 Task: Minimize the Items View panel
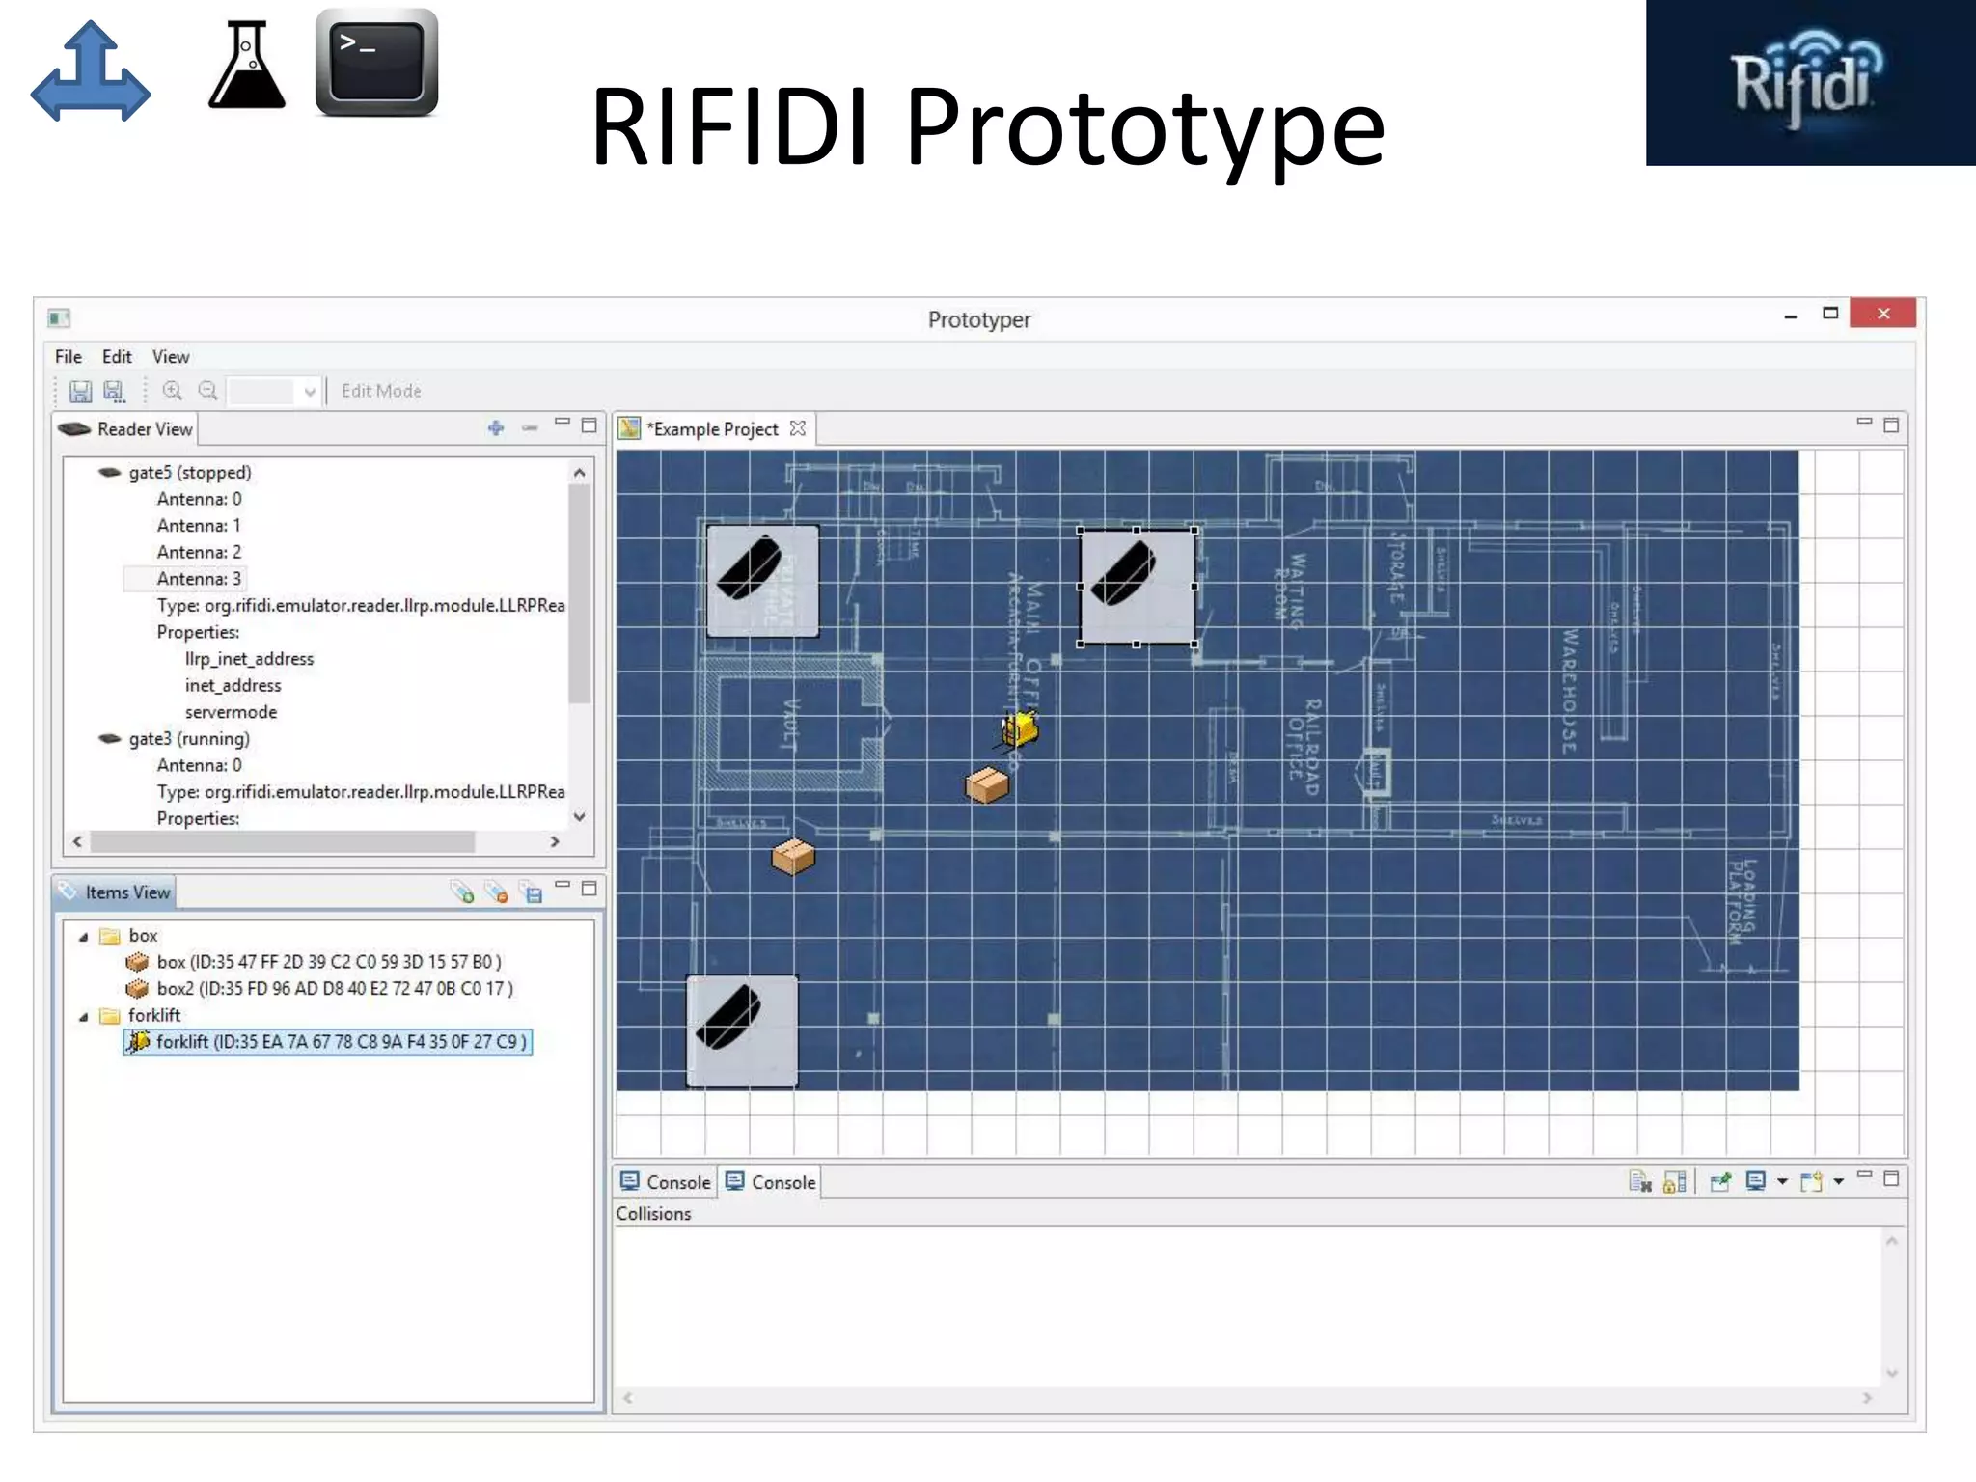563,886
